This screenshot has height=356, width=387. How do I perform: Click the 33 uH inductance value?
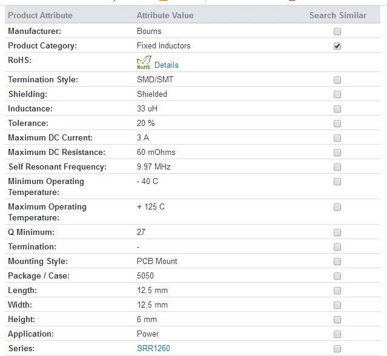pos(147,108)
